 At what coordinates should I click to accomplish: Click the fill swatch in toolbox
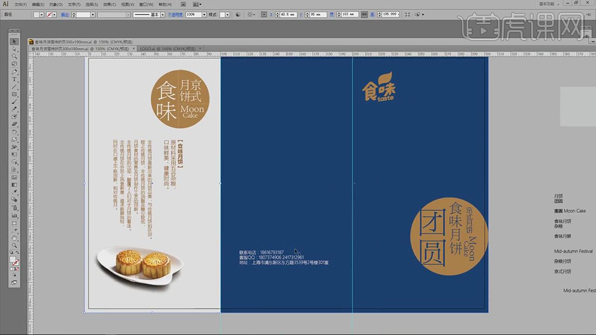pyautogui.click(x=13, y=259)
